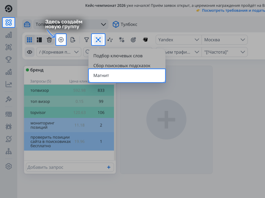Open the Топвизор project dropdown

coord(71,24)
